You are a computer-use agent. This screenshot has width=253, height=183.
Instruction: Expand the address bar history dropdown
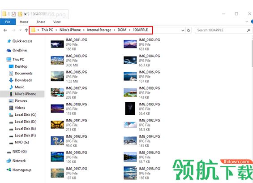(183, 30)
